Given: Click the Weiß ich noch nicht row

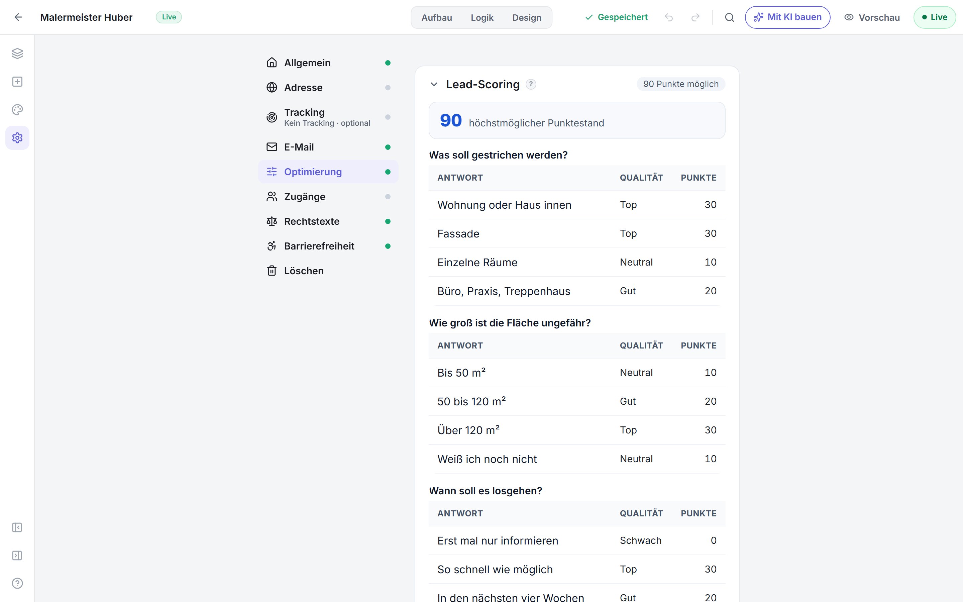Looking at the screenshot, I should (x=577, y=459).
